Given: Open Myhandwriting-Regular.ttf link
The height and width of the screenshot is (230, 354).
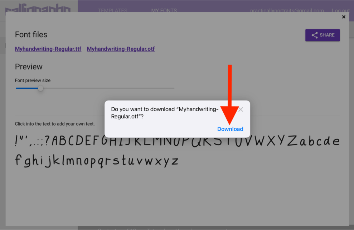Looking at the screenshot, I should (x=48, y=49).
